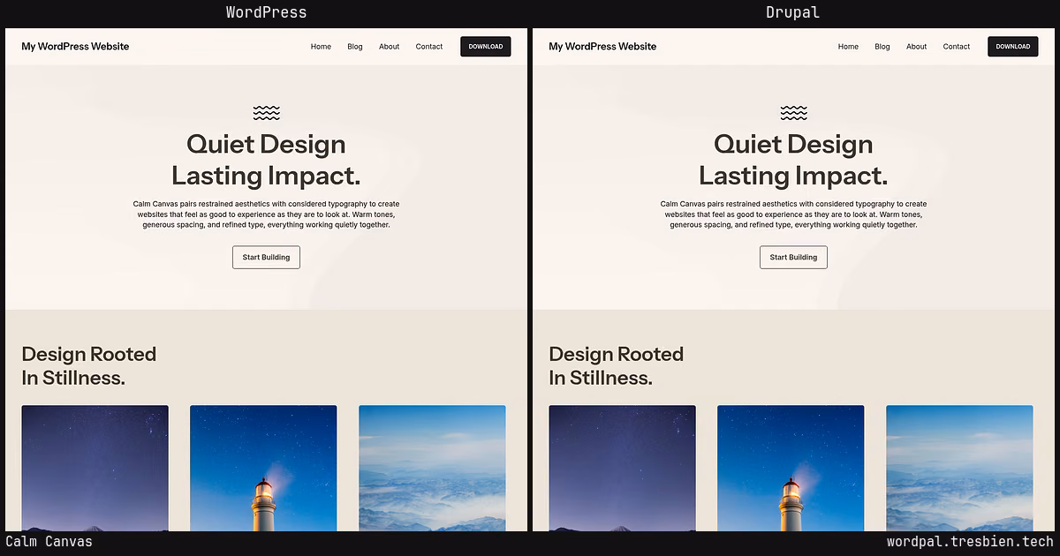The width and height of the screenshot is (1060, 556).
Task: Click Download button in WordPress pane
Action: coord(486,47)
